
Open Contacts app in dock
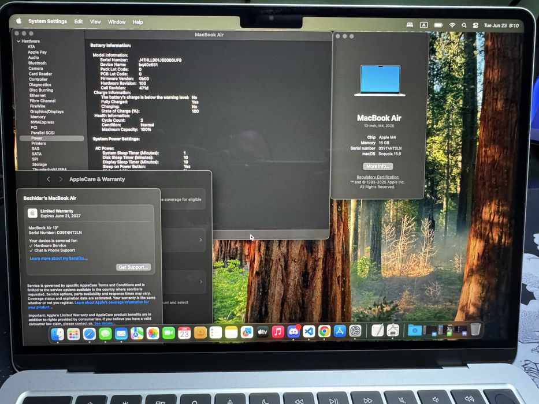200,332
